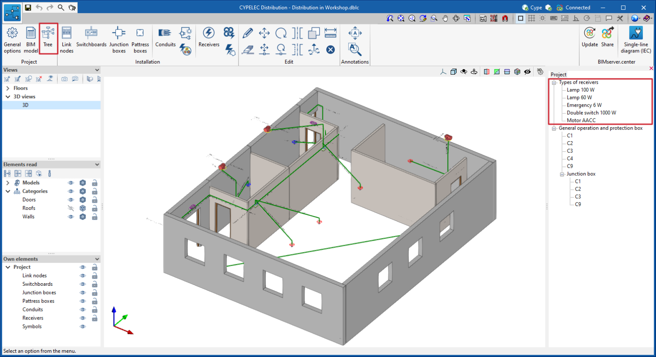Image resolution: width=656 pixels, height=357 pixels.
Task: Select C3 under Junction box in project tree
Action: click(577, 196)
